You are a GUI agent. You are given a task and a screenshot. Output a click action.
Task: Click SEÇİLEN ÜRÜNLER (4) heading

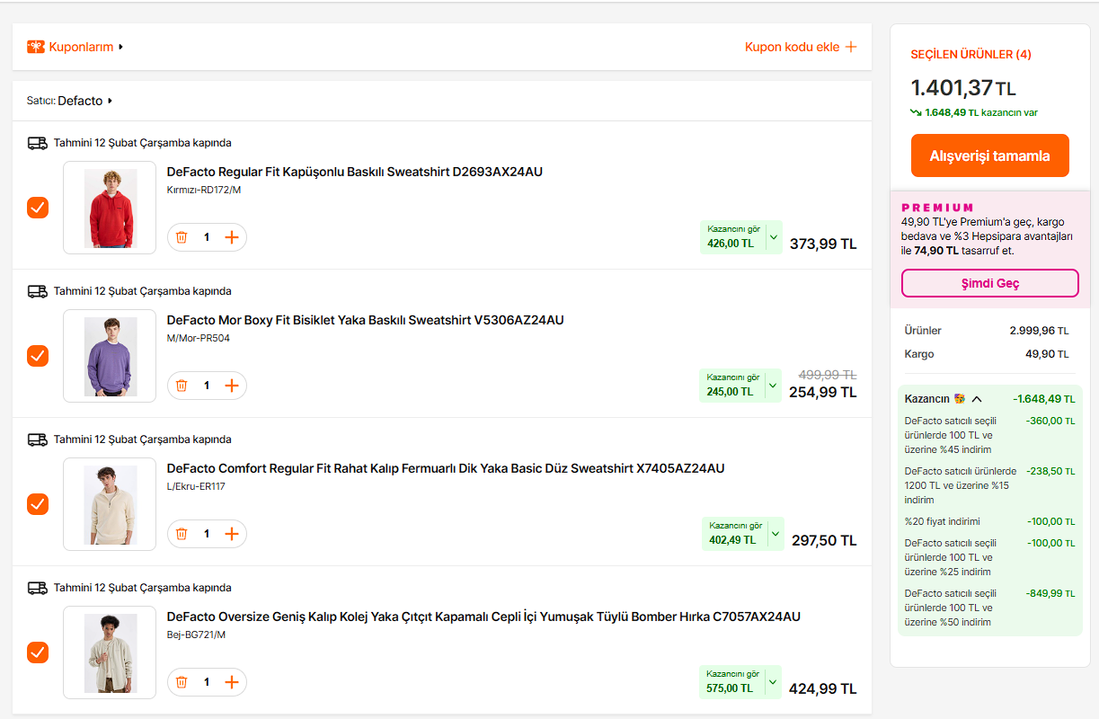970,55
